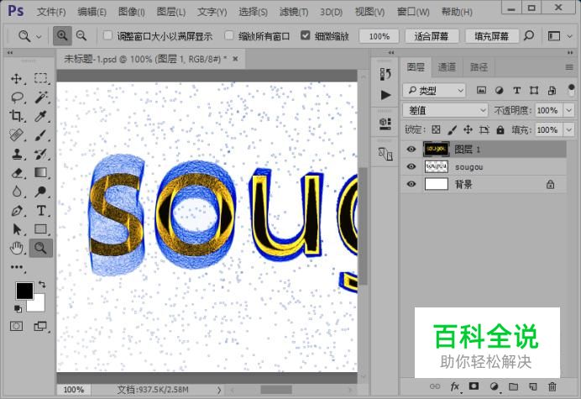Select the Lasso tool
Image resolution: width=581 pixels, height=399 pixels.
point(17,97)
